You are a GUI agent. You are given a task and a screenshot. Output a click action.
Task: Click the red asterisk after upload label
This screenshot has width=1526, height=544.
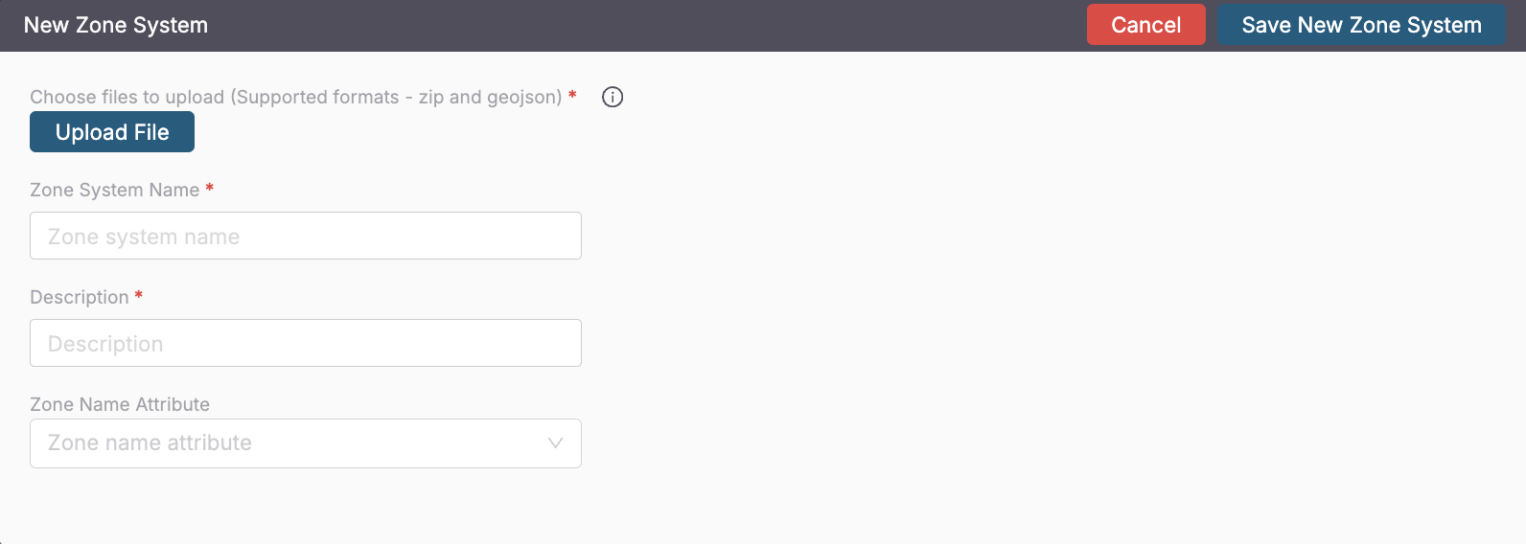(x=572, y=96)
